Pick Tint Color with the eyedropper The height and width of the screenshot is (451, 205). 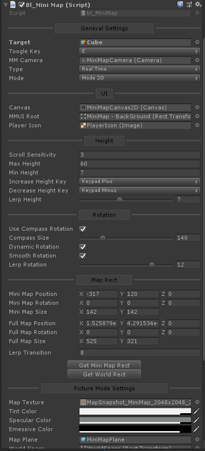[197, 411]
